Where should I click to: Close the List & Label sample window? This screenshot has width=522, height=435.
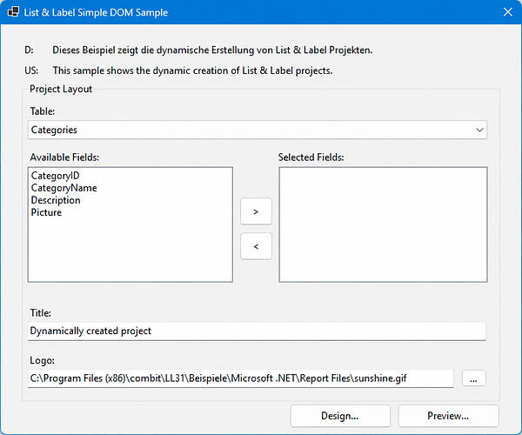[x=508, y=12]
